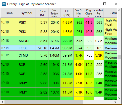Click the Strategy column header
The width and height of the screenshot is (122, 105).
pos(111,13)
